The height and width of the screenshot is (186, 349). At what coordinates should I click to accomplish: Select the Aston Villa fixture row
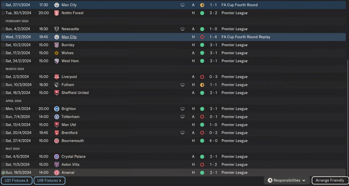(136, 165)
